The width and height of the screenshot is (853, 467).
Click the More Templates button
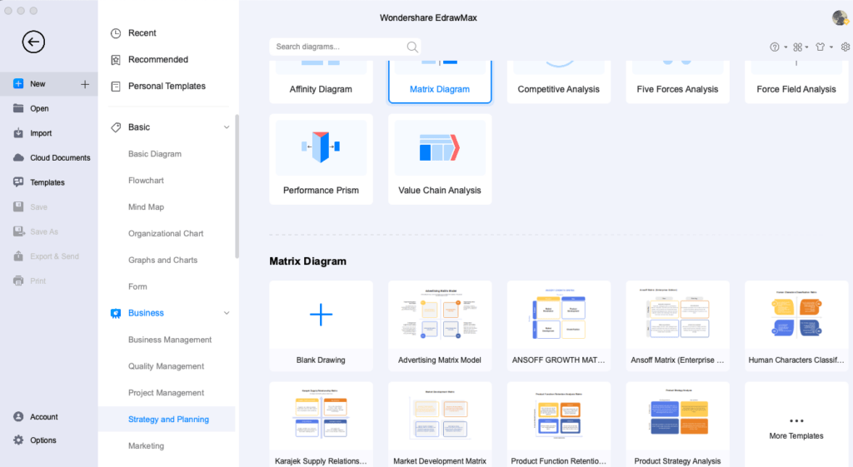coord(796,425)
